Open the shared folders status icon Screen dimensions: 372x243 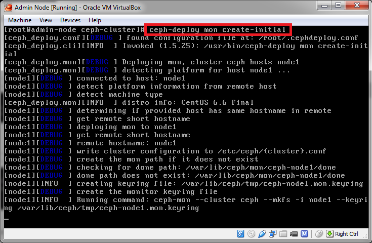(x=283, y=234)
